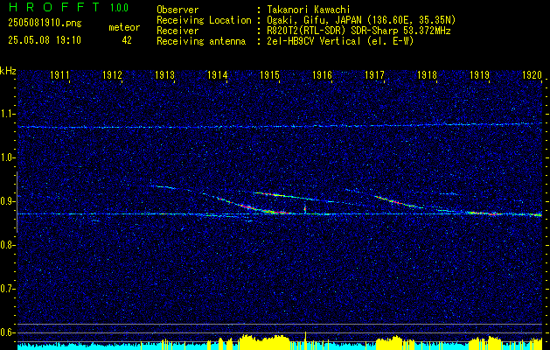
Task: Click the 2el-HB9CV Vertical antenna text
Action: [x=340, y=41]
